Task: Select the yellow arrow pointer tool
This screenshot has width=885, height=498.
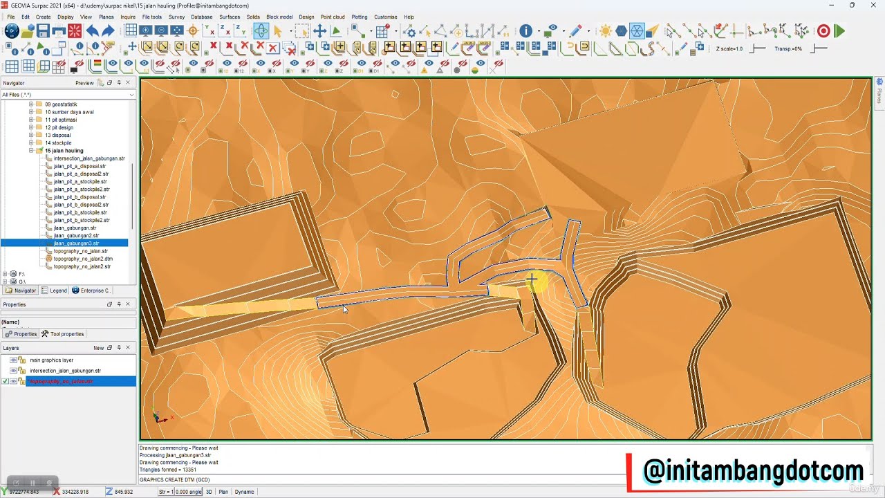Action: 277,31
